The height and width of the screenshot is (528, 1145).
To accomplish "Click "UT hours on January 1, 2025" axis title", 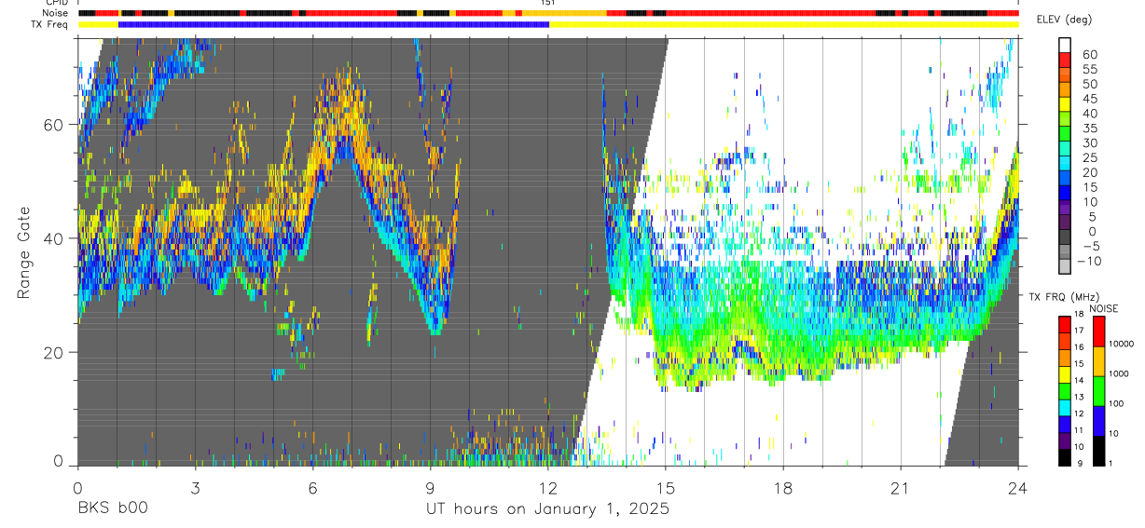I will (x=548, y=509).
